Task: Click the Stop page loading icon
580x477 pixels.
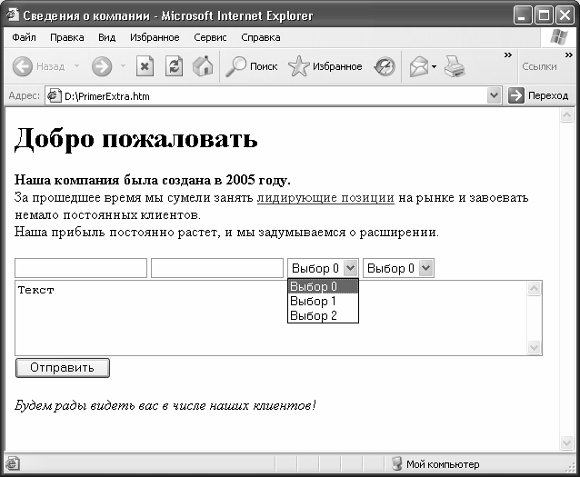Action: (145, 66)
